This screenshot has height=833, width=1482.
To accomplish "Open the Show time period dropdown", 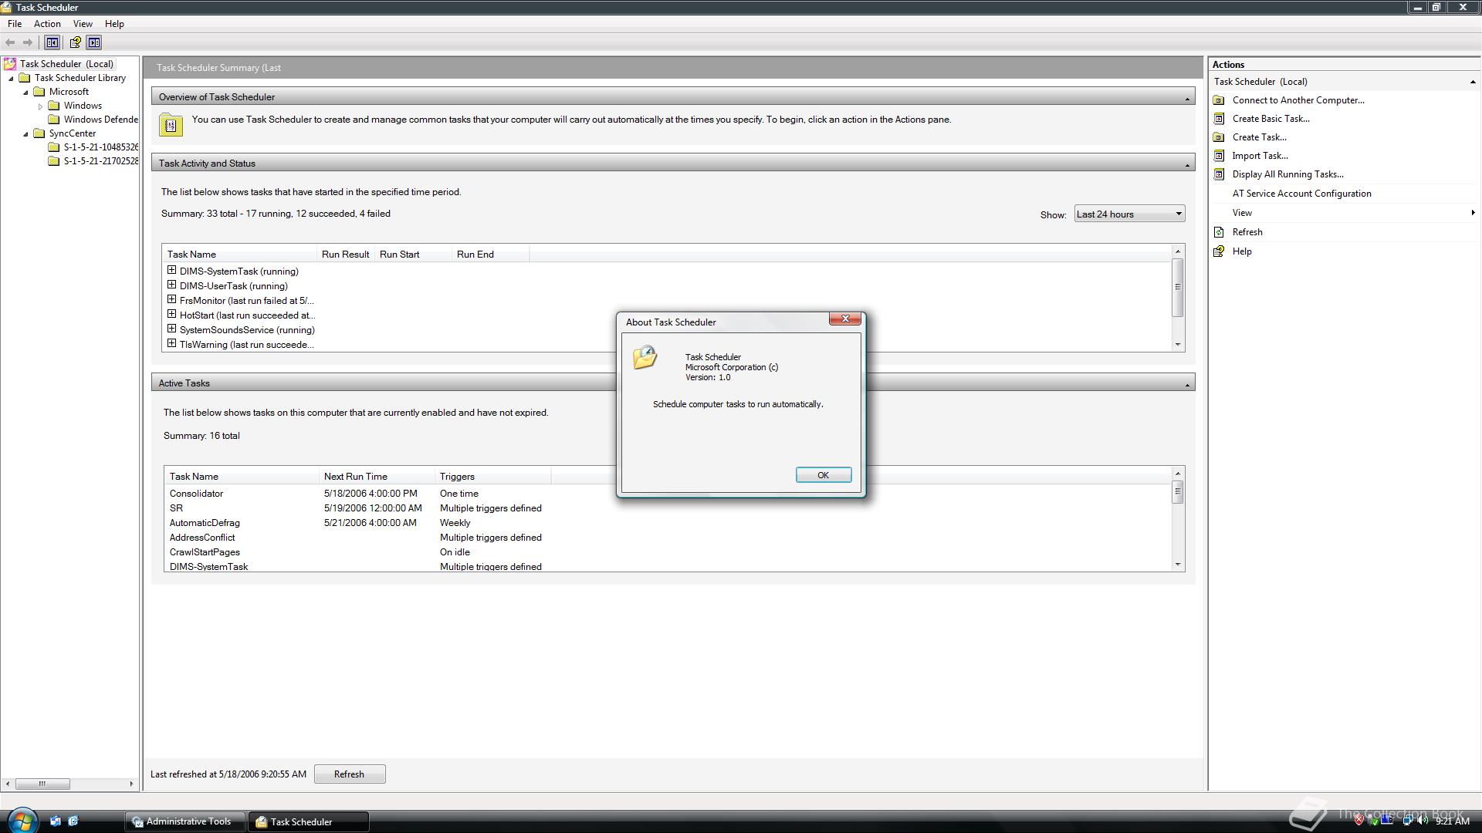I will [x=1129, y=214].
